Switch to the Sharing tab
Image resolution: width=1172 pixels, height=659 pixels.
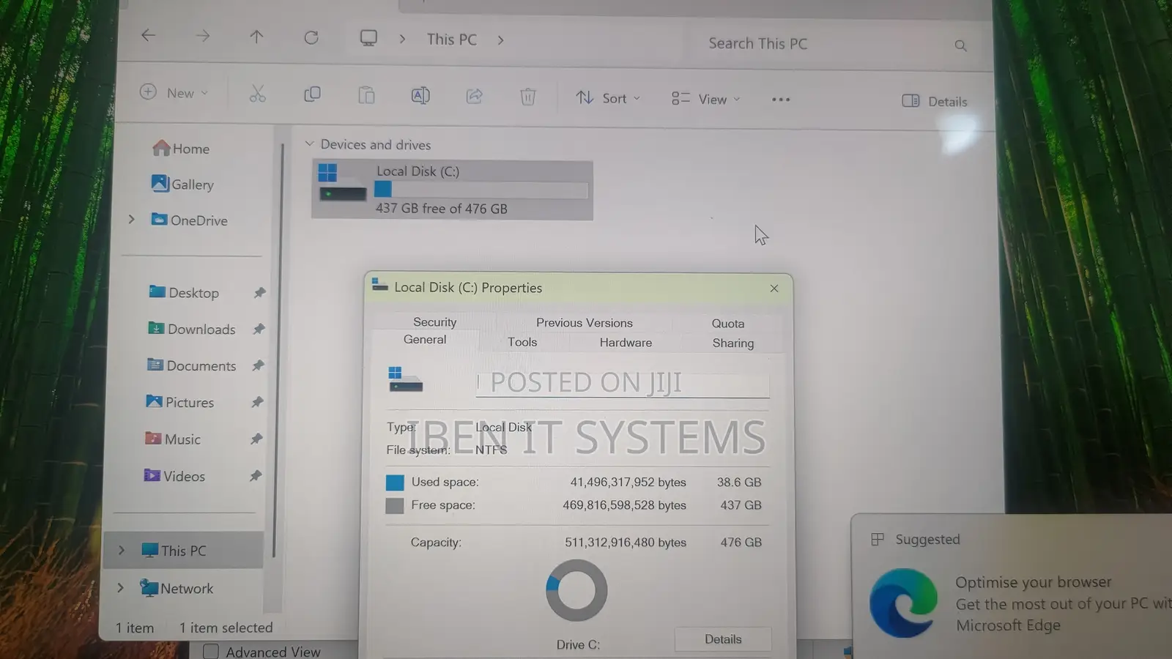point(733,343)
